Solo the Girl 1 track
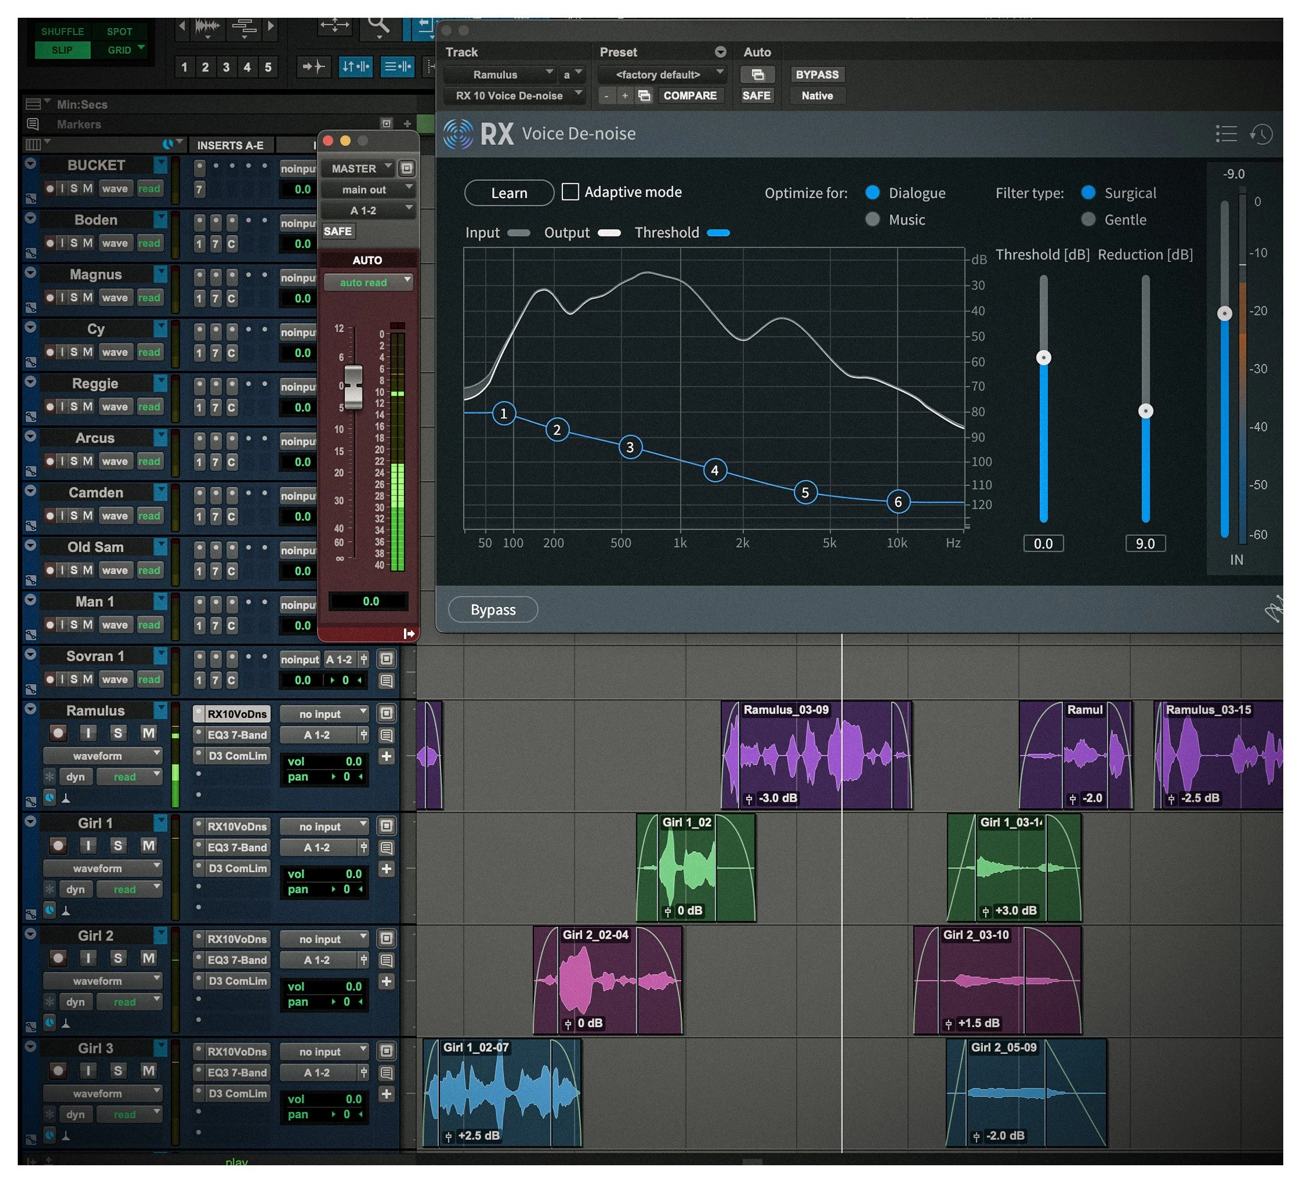The width and height of the screenshot is (1301, 1183). pos(118,845)
